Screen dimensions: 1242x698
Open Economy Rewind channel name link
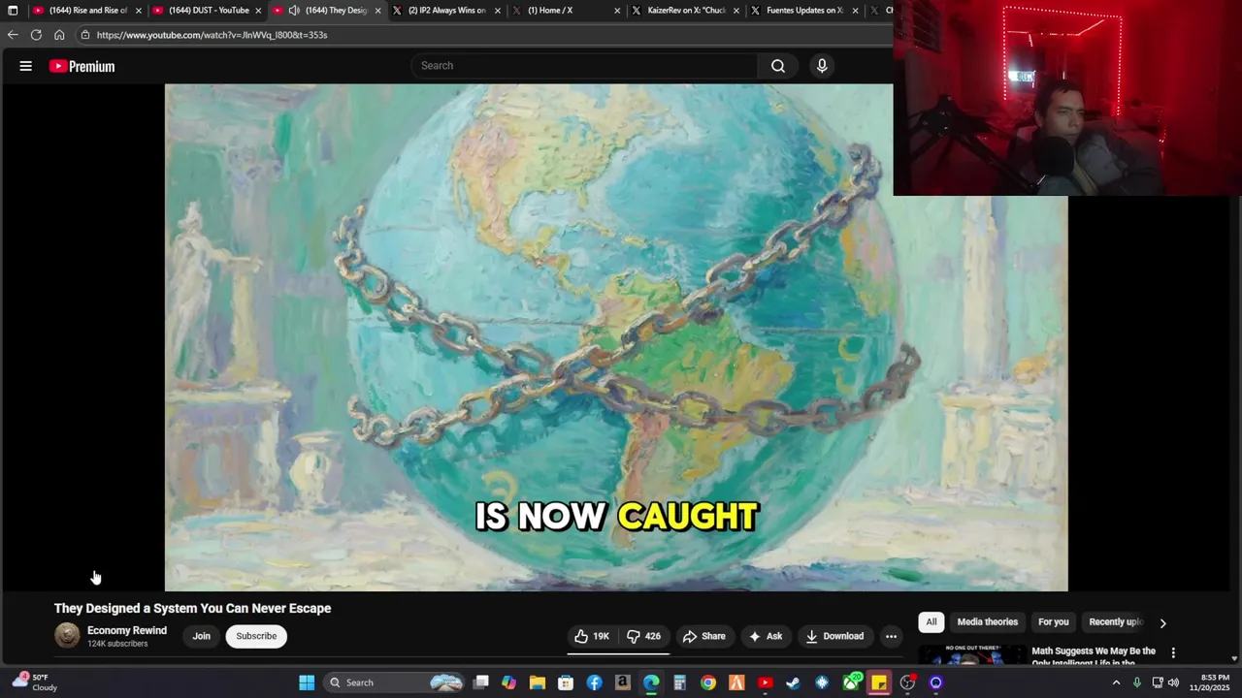tap(127, 630)
